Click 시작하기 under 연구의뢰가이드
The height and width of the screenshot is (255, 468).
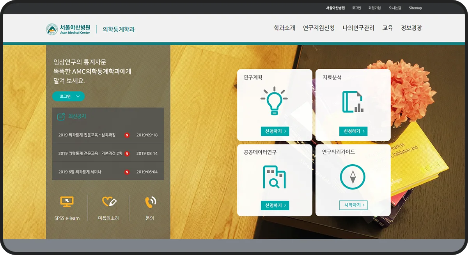pyautogui.click(x=353, y=205)
